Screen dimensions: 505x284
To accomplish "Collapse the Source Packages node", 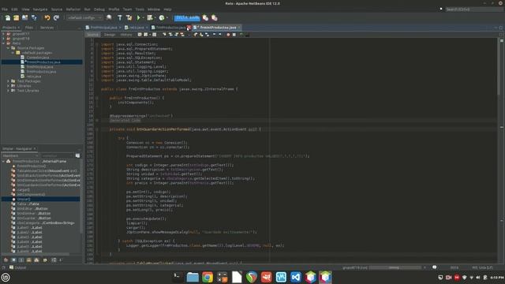I will pyautogui.click(x=8, y=48).
